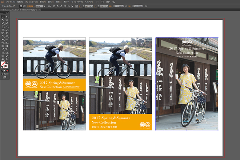
Task: Open the 選択 (Select) menu
Action: point(51,2)
